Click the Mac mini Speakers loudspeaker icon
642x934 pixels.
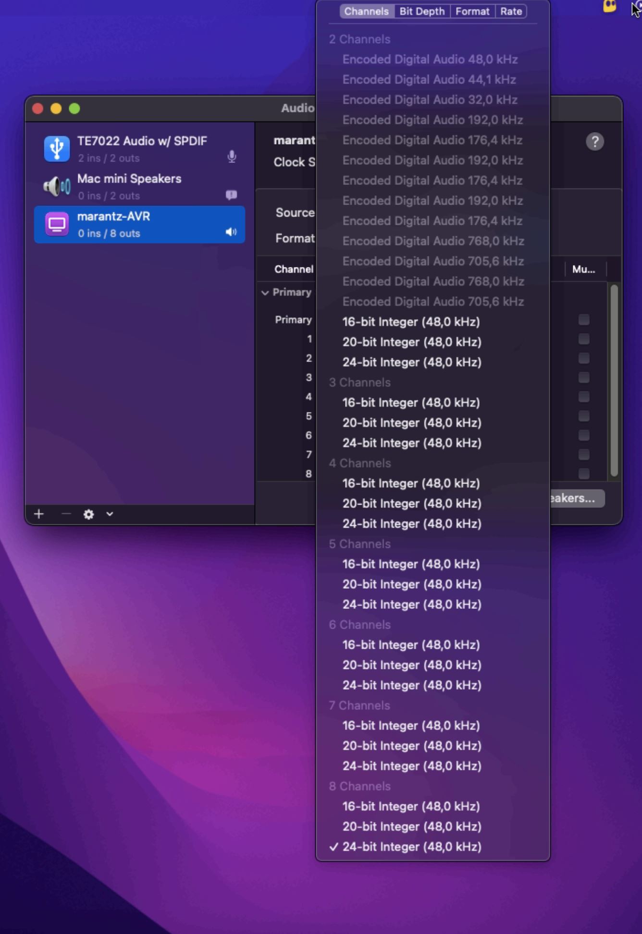click(57, 186)
